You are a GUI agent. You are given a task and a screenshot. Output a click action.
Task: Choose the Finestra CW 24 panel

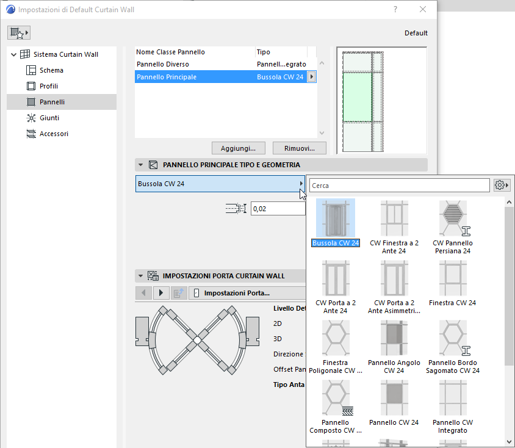453,283
